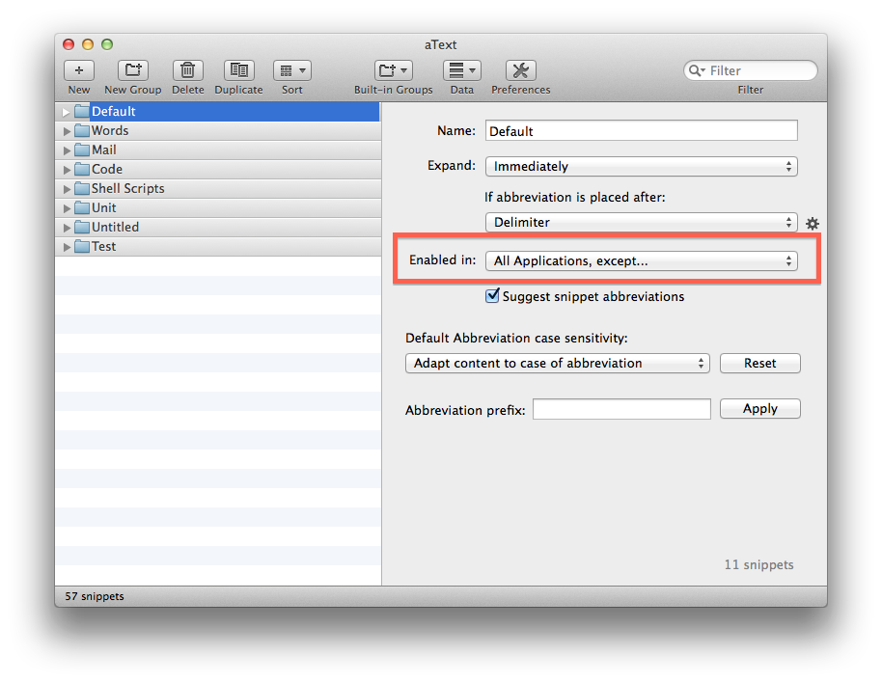The width and height of the screenshot is (882, 683).
Task: Click the New snippet toolbar icon
Action: [79, 70]
